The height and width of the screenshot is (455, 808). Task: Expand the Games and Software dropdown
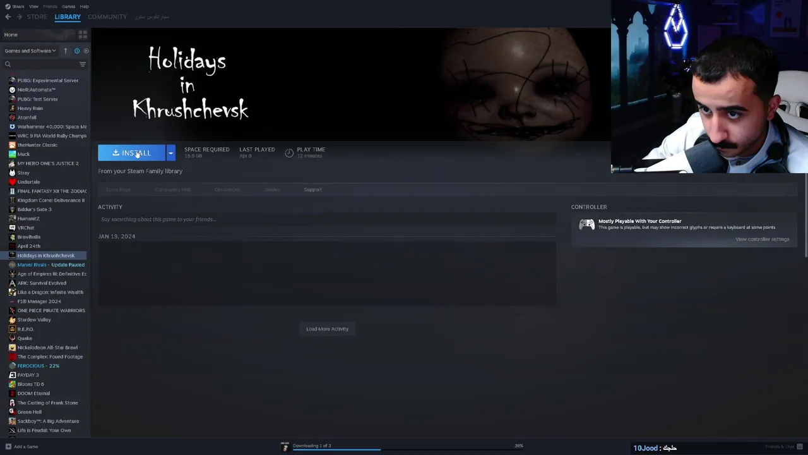pos(30,51)
